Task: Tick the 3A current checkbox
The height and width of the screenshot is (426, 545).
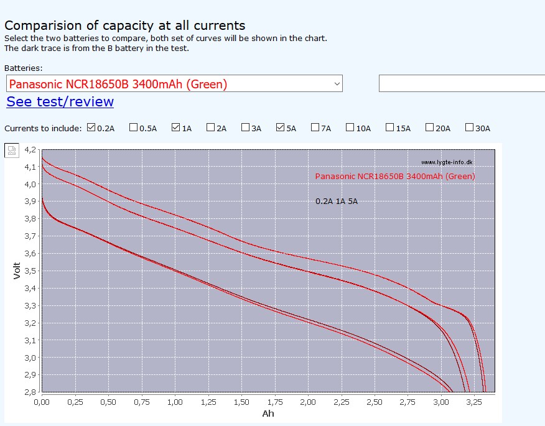Action: 245,127
